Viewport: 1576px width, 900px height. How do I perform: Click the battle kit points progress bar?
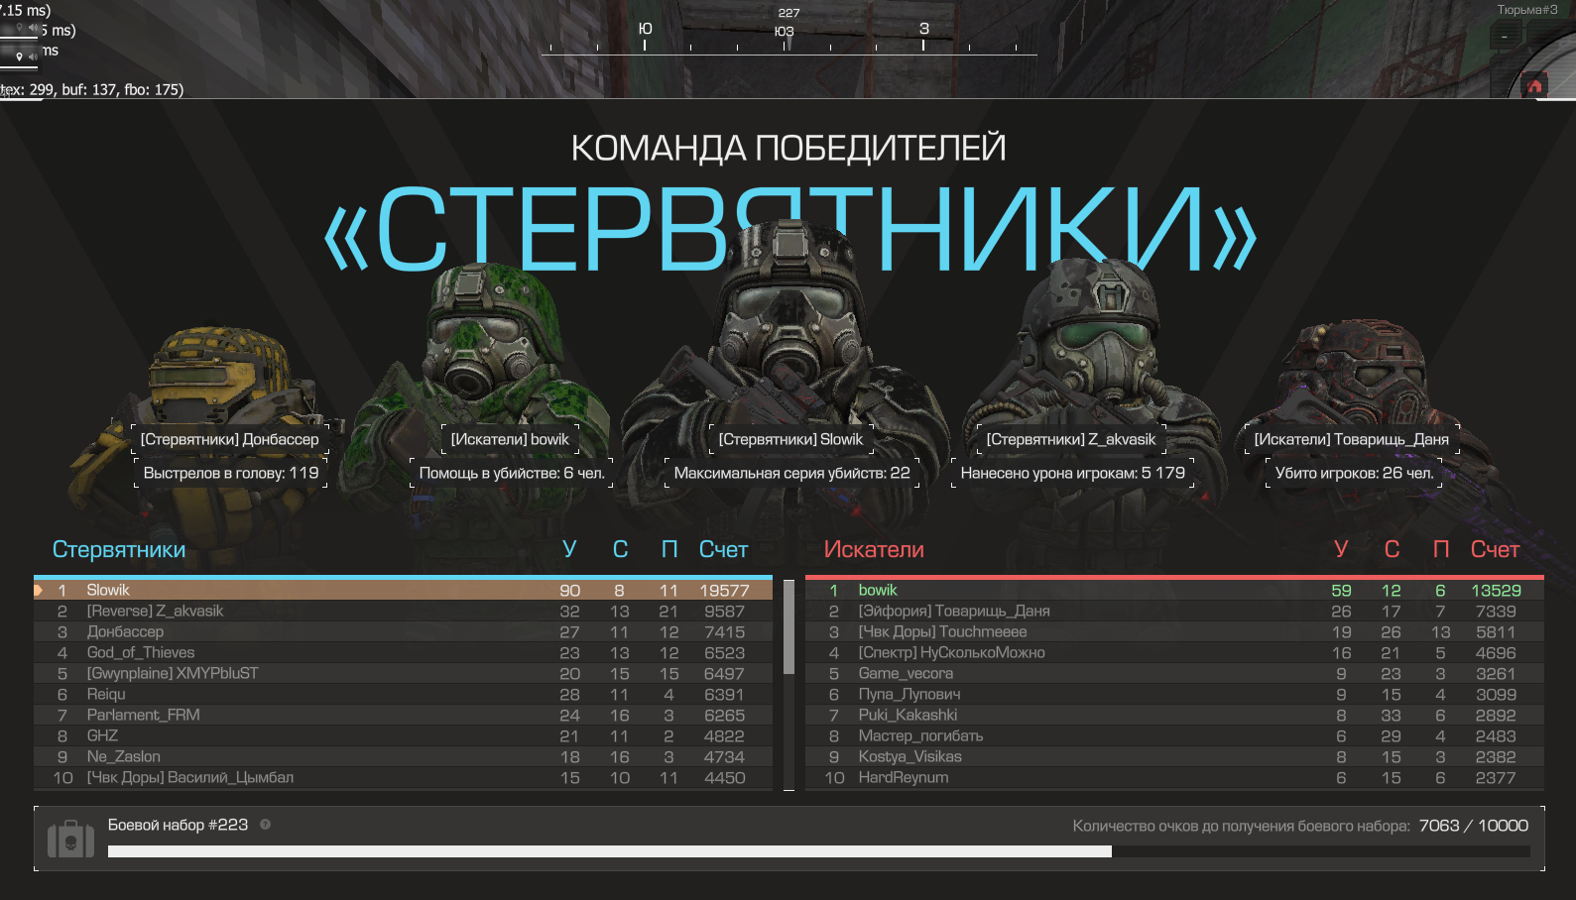818,851
